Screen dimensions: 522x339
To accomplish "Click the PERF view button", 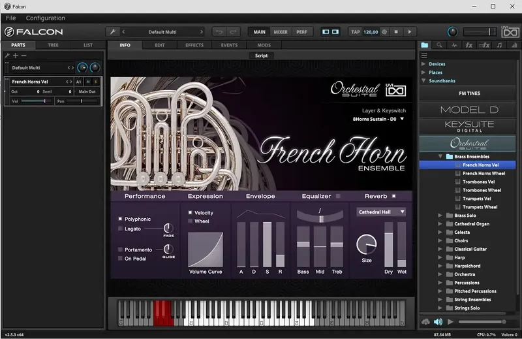I will coord(301,32).
